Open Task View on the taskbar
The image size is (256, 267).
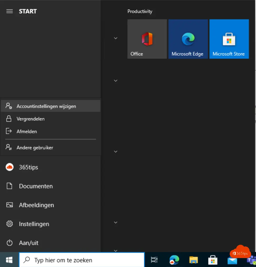154,260
